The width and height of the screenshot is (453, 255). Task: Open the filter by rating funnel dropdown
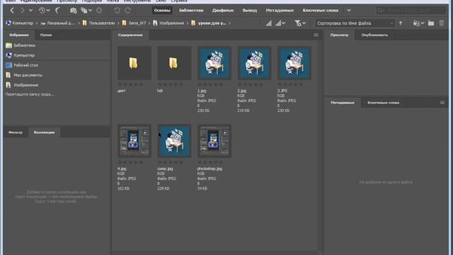pos(300,23)
